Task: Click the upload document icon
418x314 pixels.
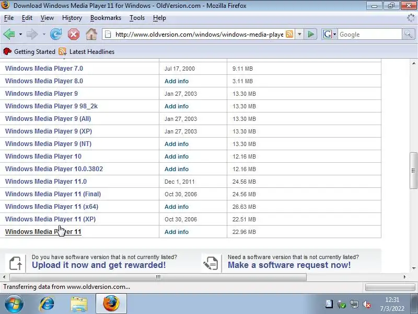Action: [15, 263]
